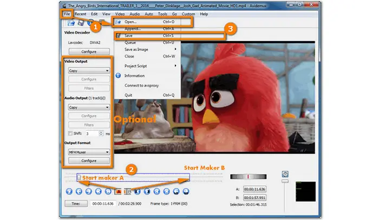379x220 pixels.
Task: Set start marker A button
Action: point(119,191)
